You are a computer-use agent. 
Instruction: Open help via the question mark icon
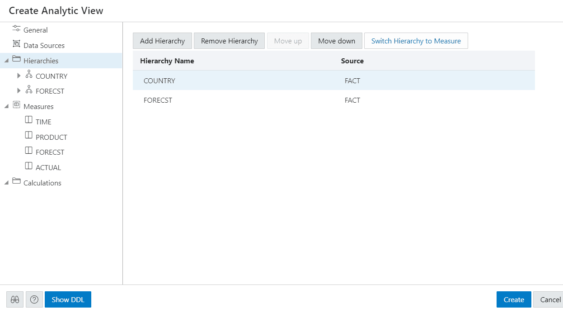click(34, 299)
